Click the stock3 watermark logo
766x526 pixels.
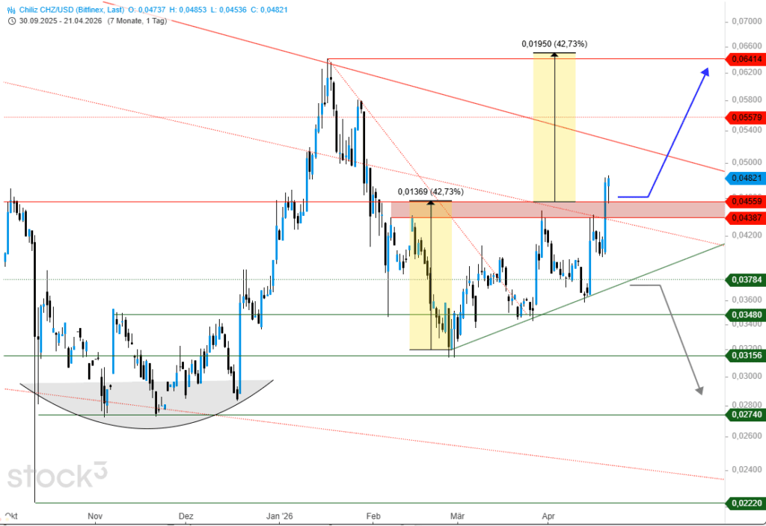[x=58, y=477]
